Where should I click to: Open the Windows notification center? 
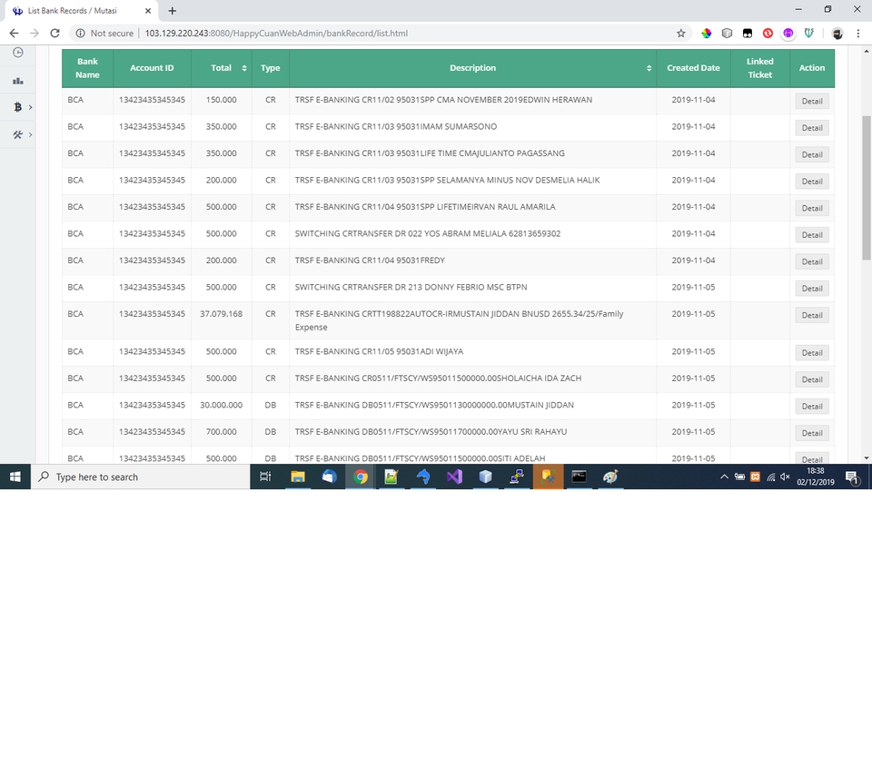point(852,477)
